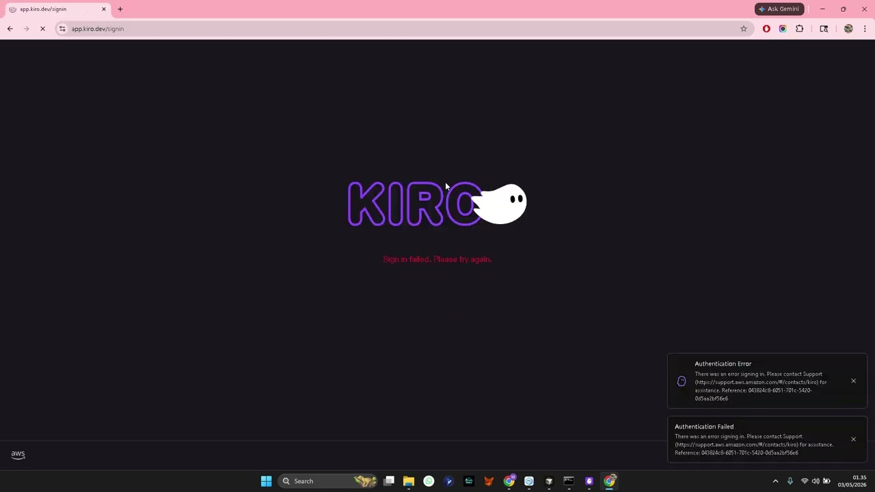Screen dimensions: 875x492
Task: Show hidden system tray icons
Action: (775, 481)
